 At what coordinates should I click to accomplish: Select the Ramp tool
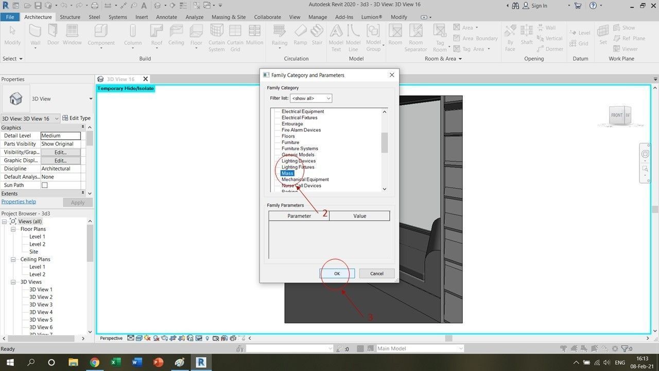click(300, 35)
